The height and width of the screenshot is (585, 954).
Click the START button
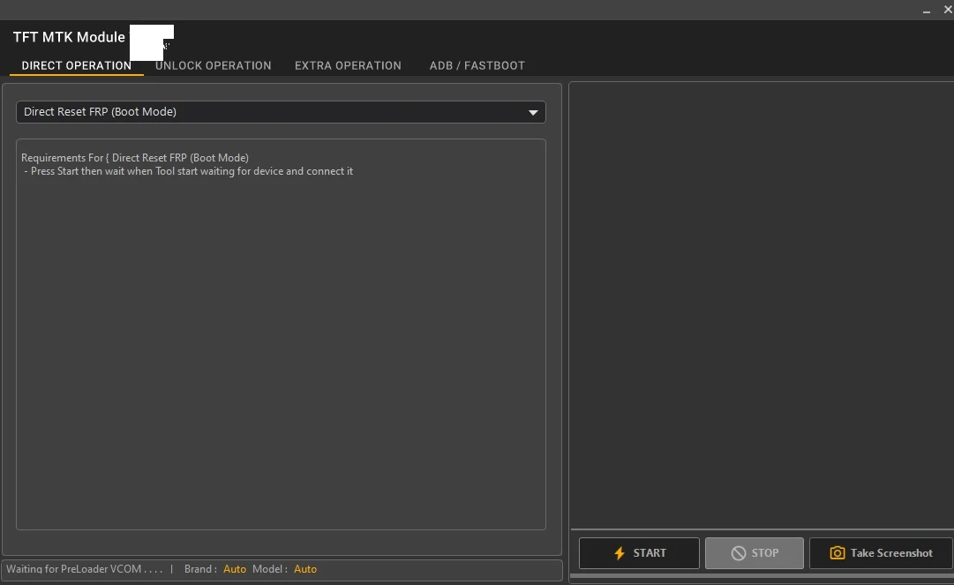pos(639,552)
